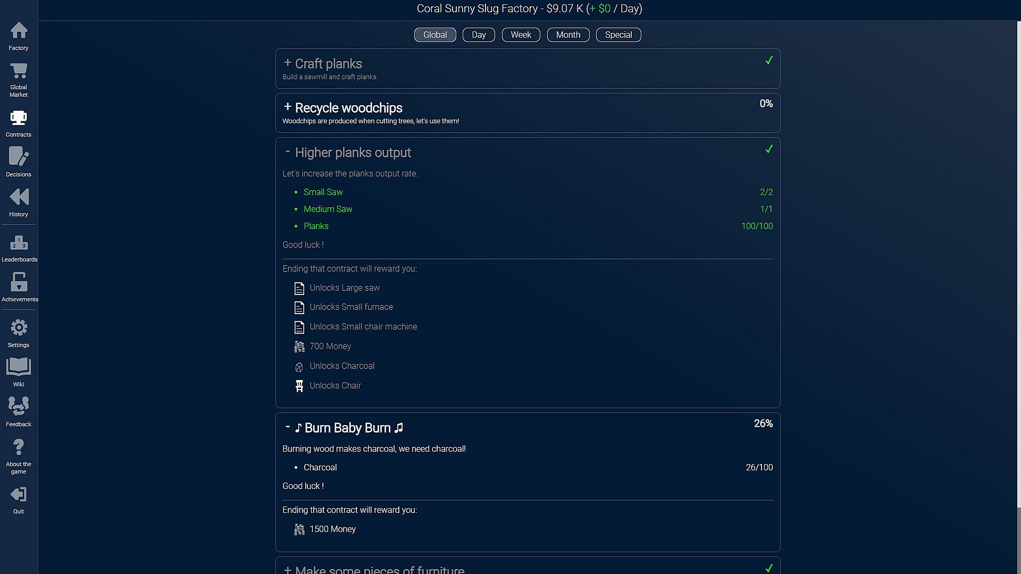The image size is (1021, 574).
Task: Open the Achievements padlock icon
Action: (19, 282)
